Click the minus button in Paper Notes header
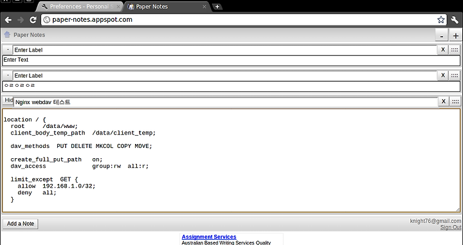Image resolution: width=463 pixels, height=245 pixels. click(442, 35)
